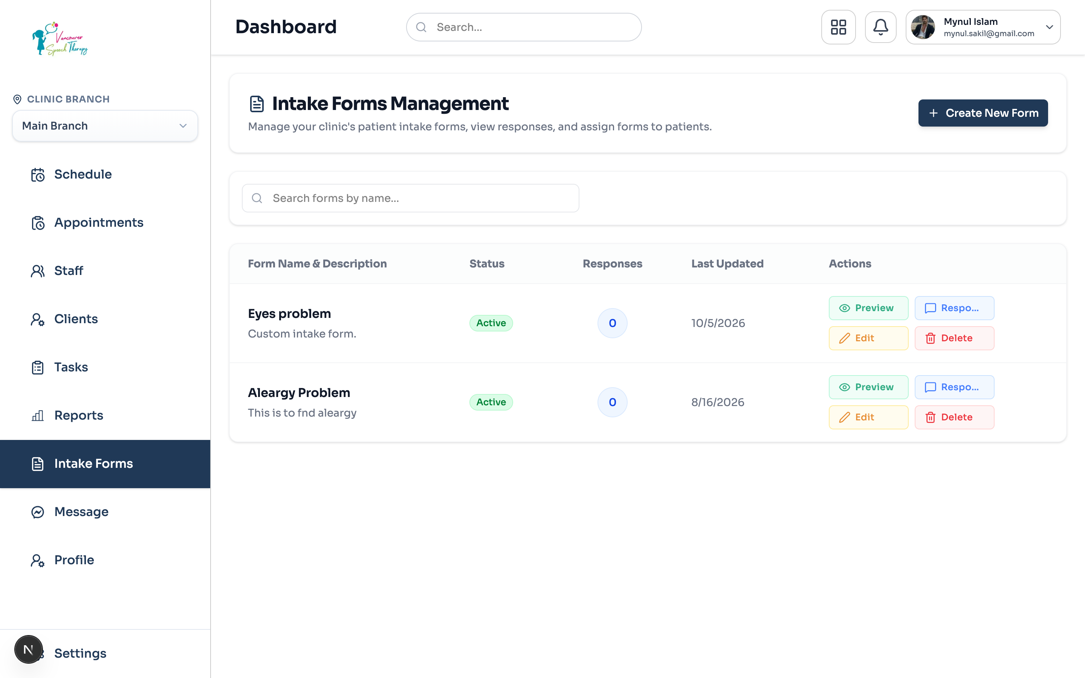Focus the top Search field

tap(524, 27)
